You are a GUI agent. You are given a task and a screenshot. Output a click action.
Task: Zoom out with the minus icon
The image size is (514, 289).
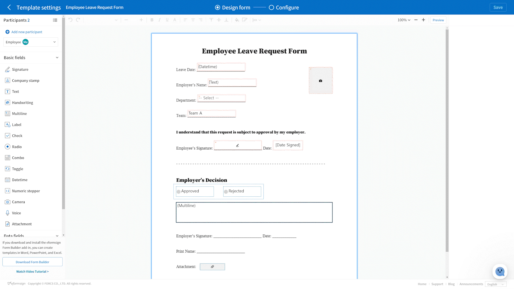pyautogui.click(x=416, y=20)
